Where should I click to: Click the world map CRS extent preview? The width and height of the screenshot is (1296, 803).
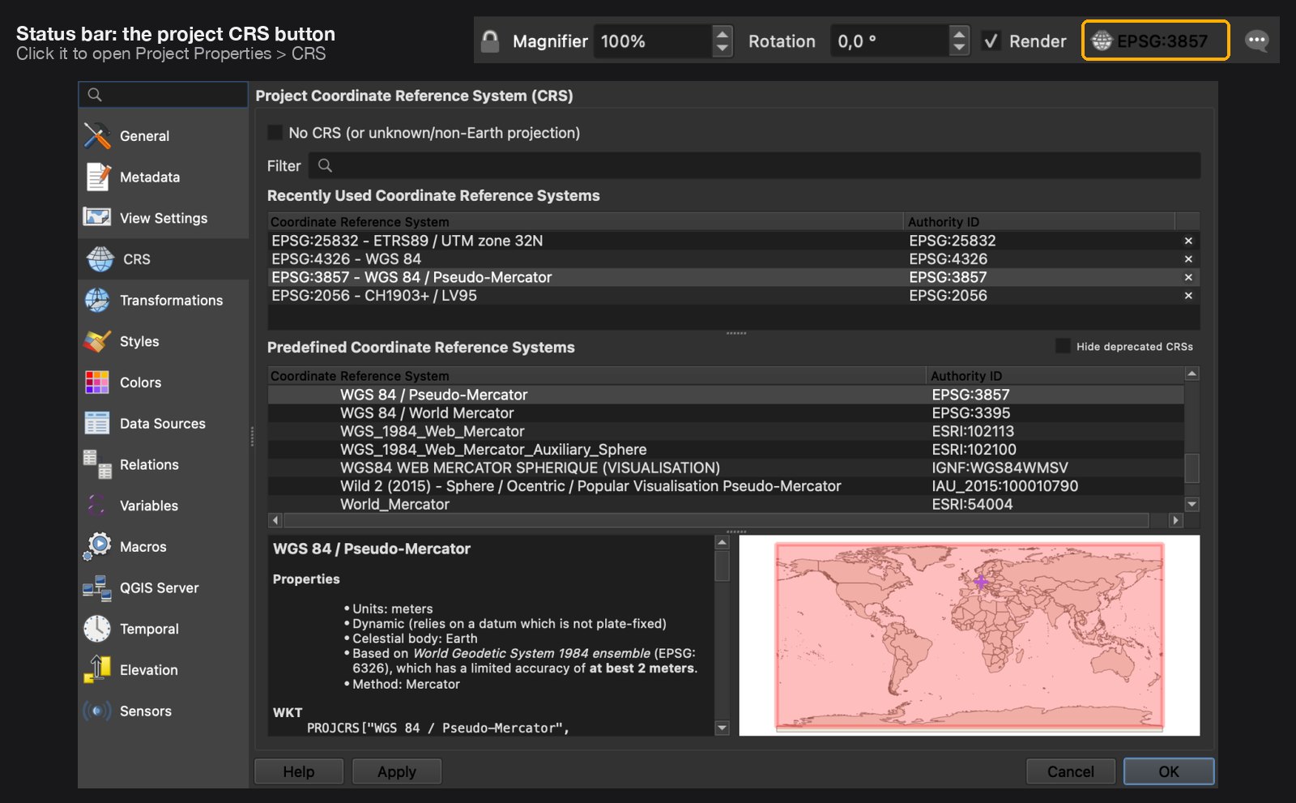[970, 635]
